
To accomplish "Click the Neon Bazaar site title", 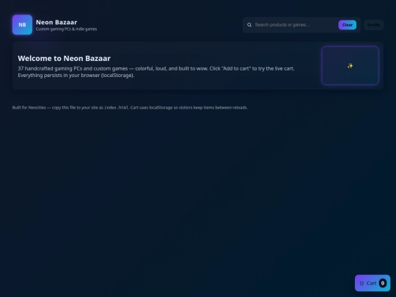I will click(x=56, y=22).
